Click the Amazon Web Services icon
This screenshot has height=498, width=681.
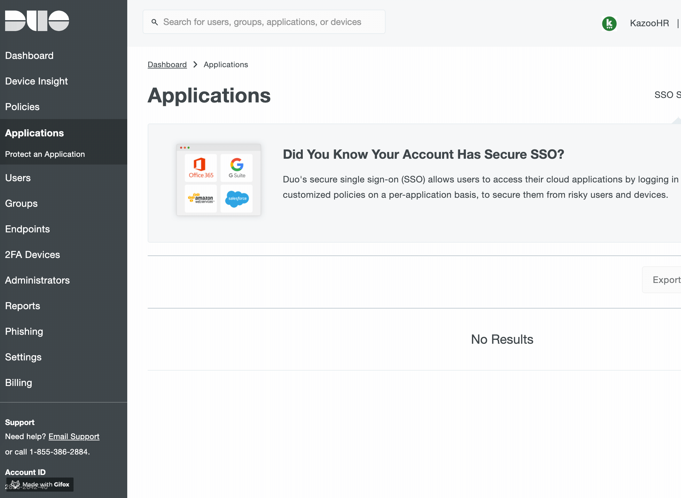[201, 198]
